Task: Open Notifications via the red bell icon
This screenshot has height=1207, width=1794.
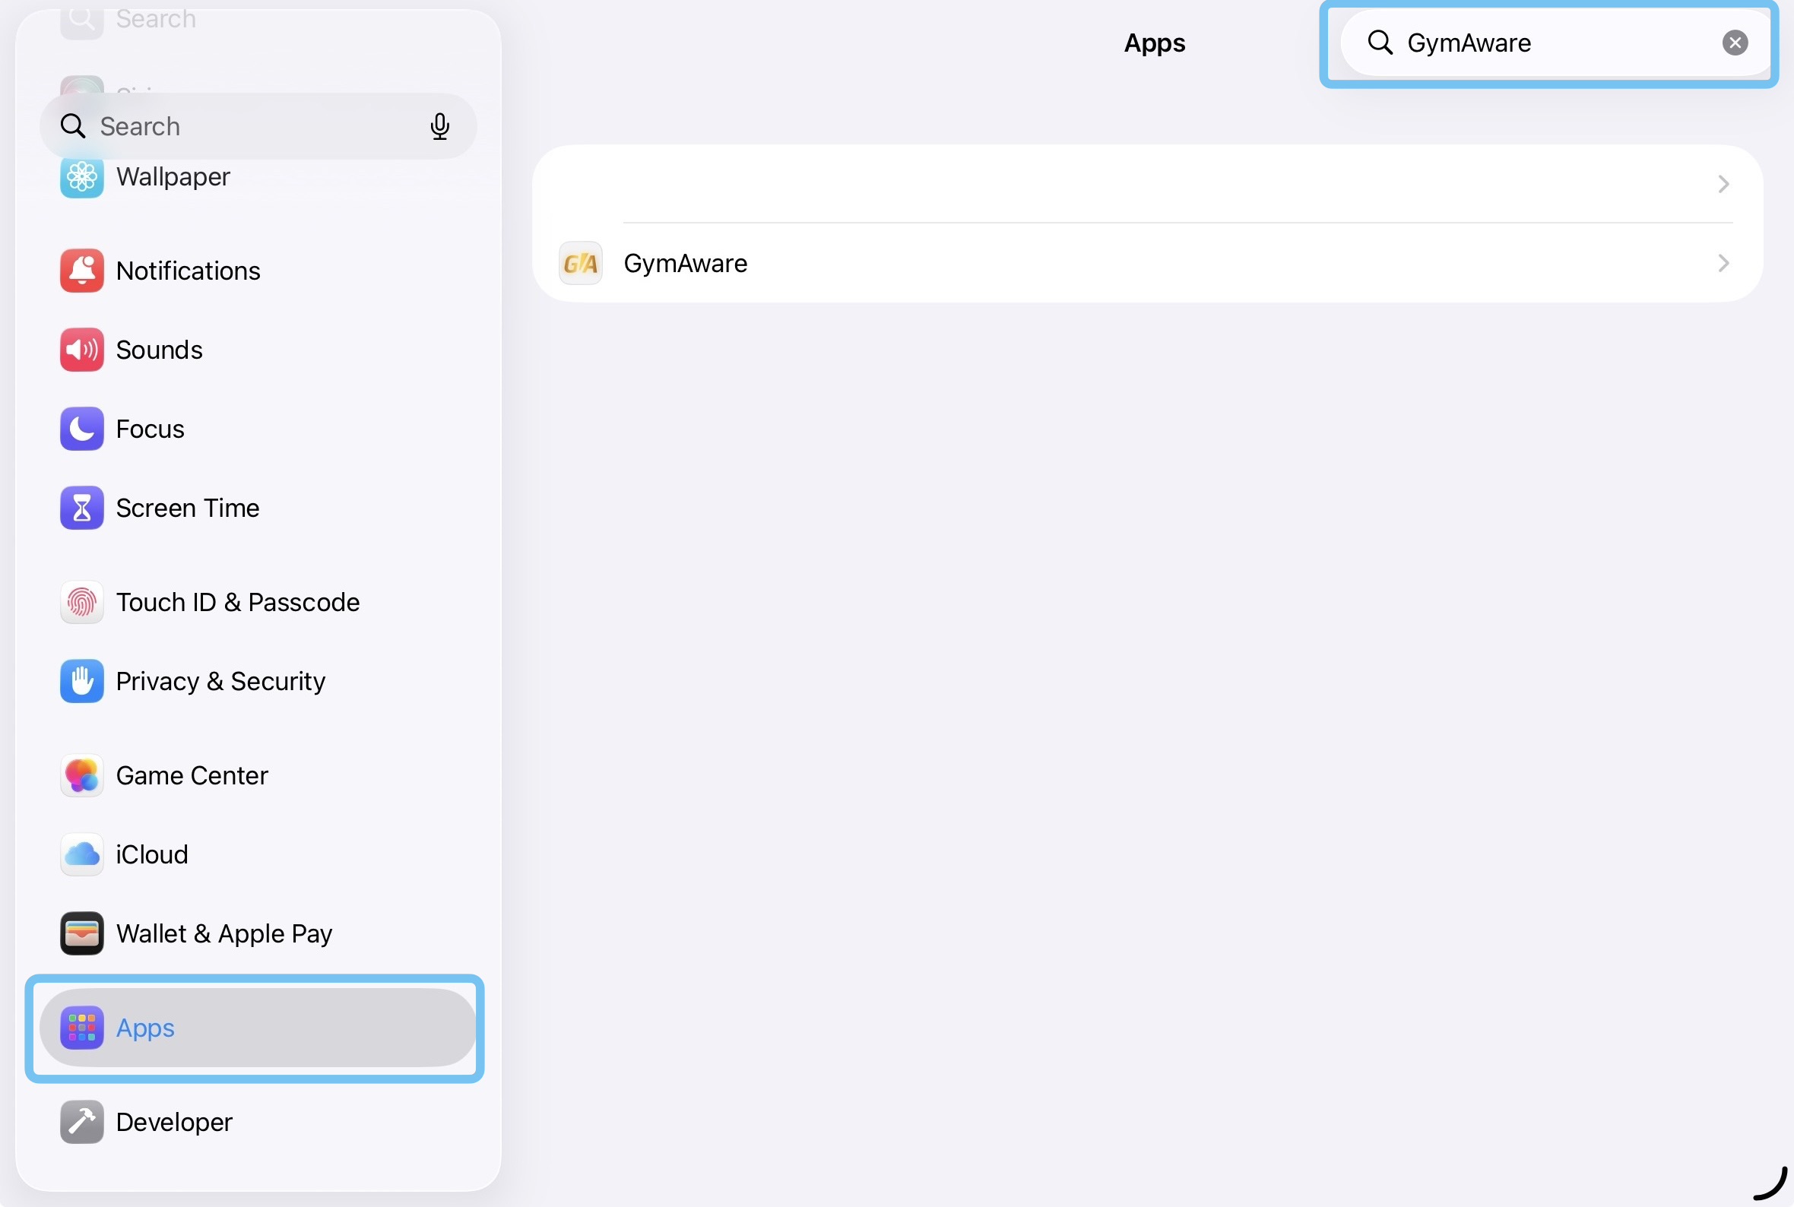Action: [81, 271]
